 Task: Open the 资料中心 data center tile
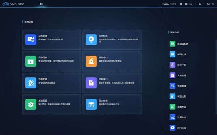pos(112,83)
